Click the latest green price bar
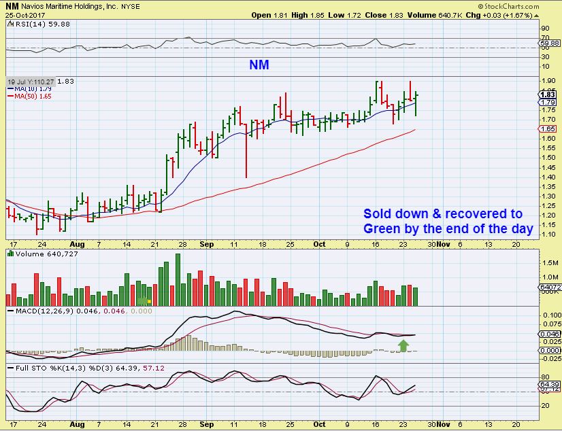The image size is (562, 431). click(416, 103)
